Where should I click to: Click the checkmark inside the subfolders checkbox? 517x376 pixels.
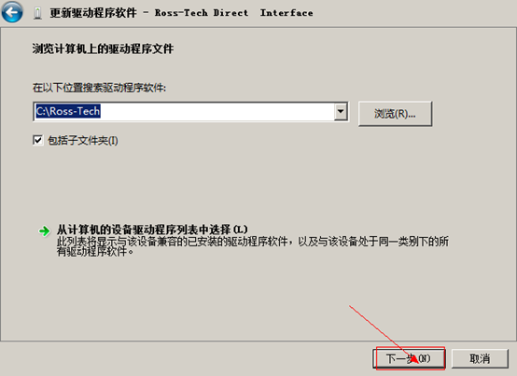pyautogui.click(x=38, y=140)
